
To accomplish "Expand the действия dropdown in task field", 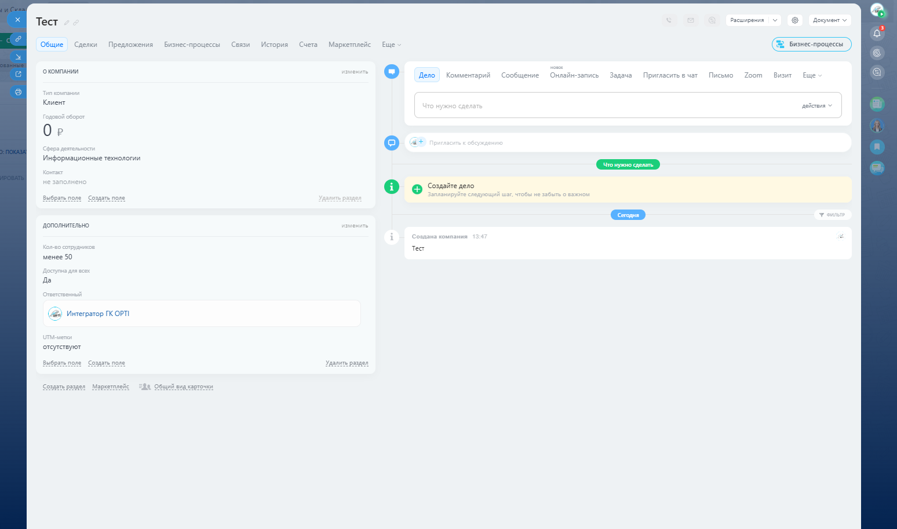I will (x=817, y=106).
